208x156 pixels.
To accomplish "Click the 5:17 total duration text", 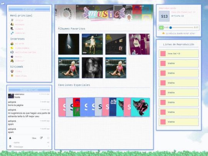I will click(x=196, y=27).
